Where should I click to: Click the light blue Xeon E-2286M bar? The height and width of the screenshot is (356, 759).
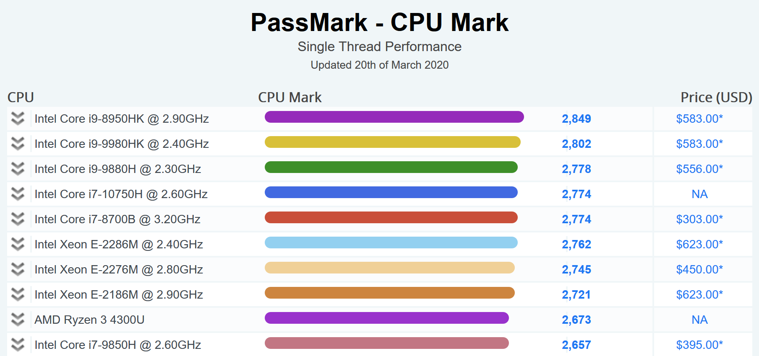click(391, 243)
